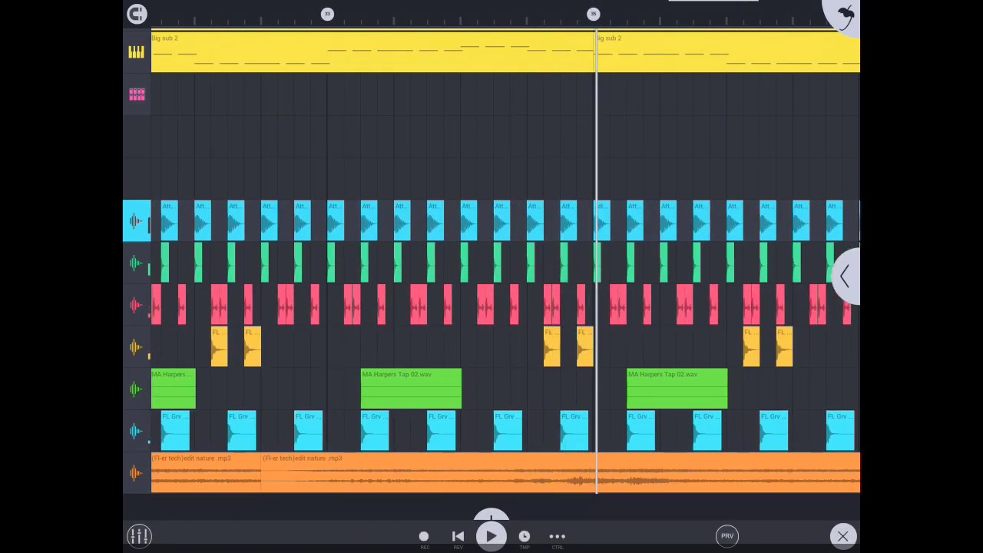The height and width of the screenshot is (553, 983).
Task: Pull up the handle above the Play button
Action: (x=491, y=514)
